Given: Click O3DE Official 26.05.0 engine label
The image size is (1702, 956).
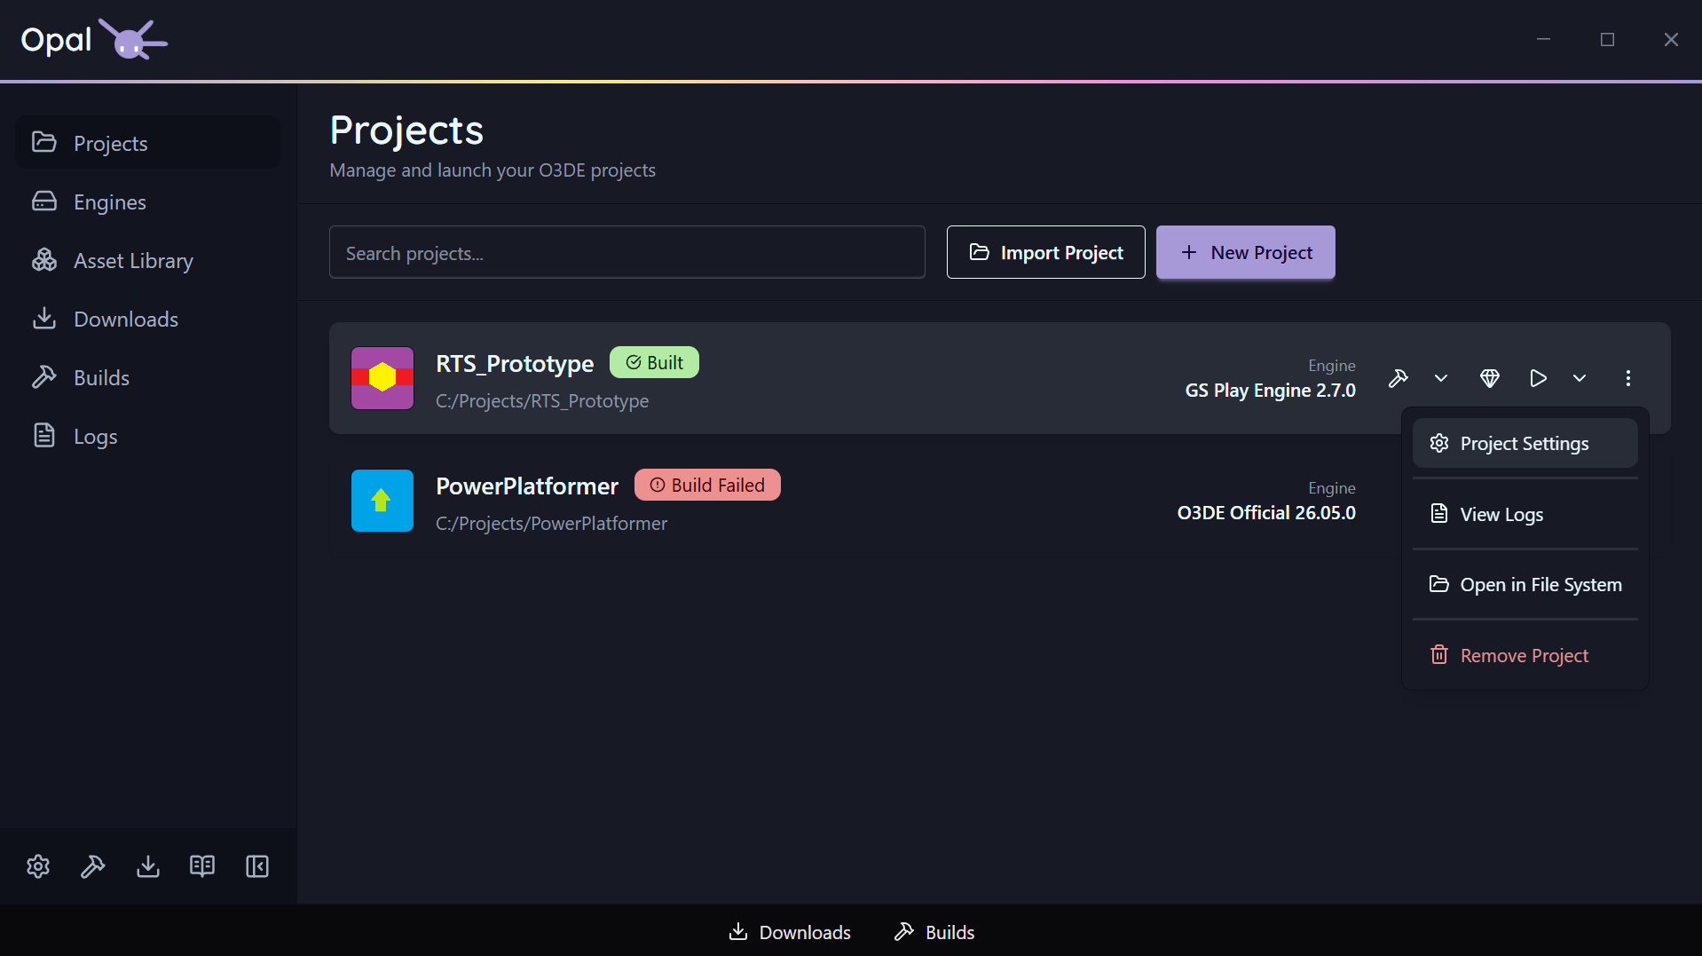Looking at the screenshot, I should pyautogui.click(x=1266, y=512).
